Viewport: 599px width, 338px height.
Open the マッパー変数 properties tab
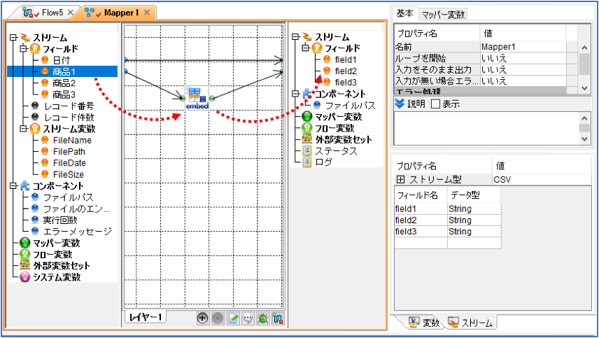coord(443,15)
